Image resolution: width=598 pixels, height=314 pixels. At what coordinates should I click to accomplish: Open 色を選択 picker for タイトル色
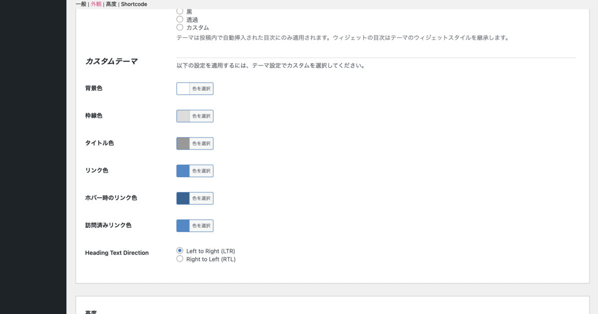pyautogui.click(x=201, y=144)
